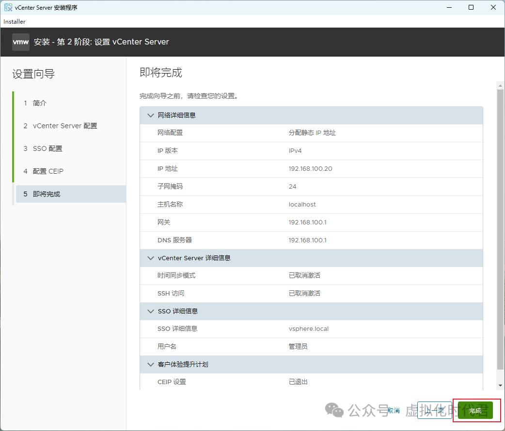Click the 完成 button to finish
The width and height of the screenshot is (505, 431).
point(475,410)
